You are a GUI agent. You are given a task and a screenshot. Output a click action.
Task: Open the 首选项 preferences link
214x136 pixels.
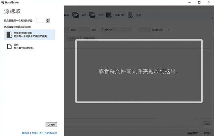point(25,133)
